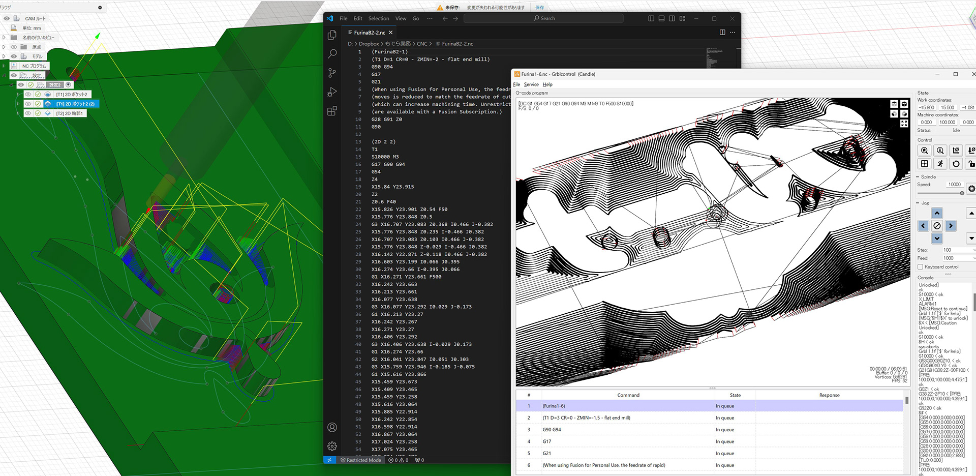976x476 pixels.
Task: Open Search view in VS Code activity bar
Action: coord(332,54)
